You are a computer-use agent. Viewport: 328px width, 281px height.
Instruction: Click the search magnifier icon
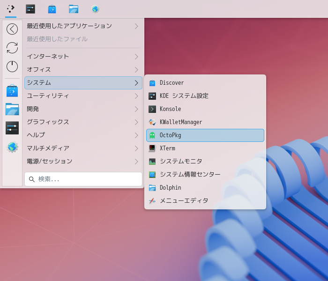[x=31, y=179]
